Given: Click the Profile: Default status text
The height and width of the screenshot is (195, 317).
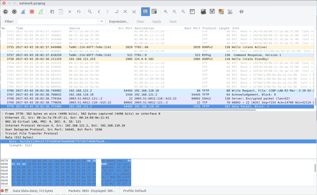Looking at the screenshot, I should pos(134,191).
